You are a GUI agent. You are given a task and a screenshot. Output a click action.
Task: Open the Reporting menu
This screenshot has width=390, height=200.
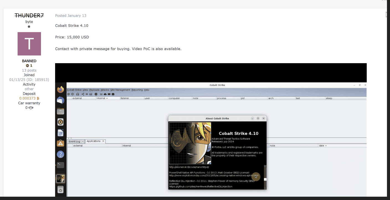[137, 90]
